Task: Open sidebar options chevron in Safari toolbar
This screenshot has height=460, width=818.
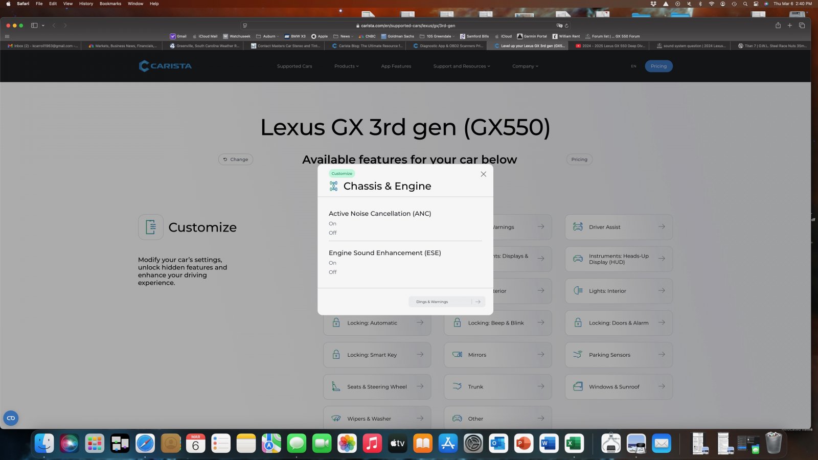Action: (x=43, y=26)
